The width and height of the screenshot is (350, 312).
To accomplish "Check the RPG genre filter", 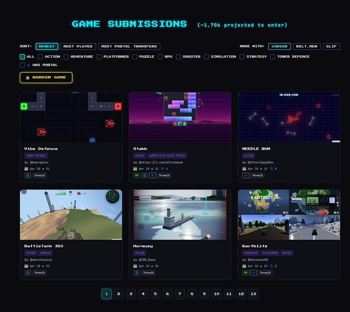I will (x=160, y=57).
